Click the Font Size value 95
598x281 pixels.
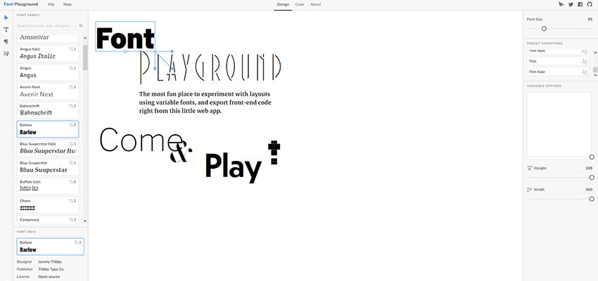pos(590,19)
